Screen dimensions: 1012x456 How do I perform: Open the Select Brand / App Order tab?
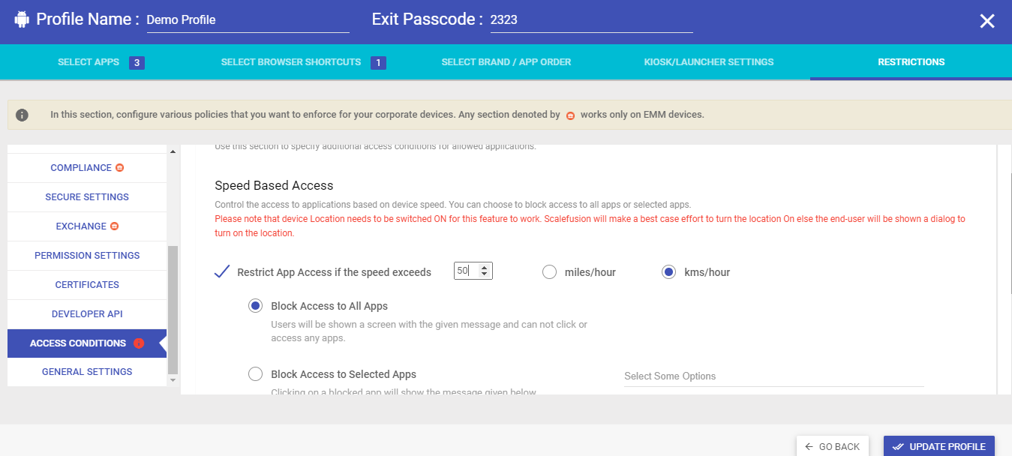506,62
